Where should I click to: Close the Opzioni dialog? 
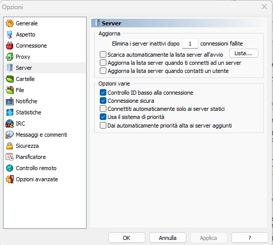coord(264,7)
